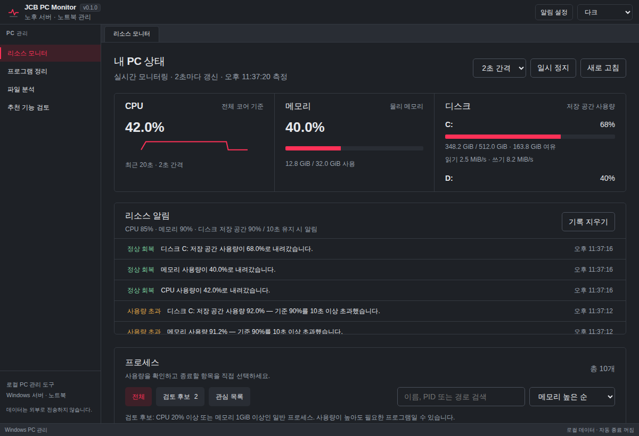This screenshot has width=639, height=436.
Task: Click the JCB PC Monitor pulse logo icon
Action: click(13, 12)
